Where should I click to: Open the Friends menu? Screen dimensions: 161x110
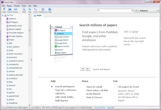17,6
